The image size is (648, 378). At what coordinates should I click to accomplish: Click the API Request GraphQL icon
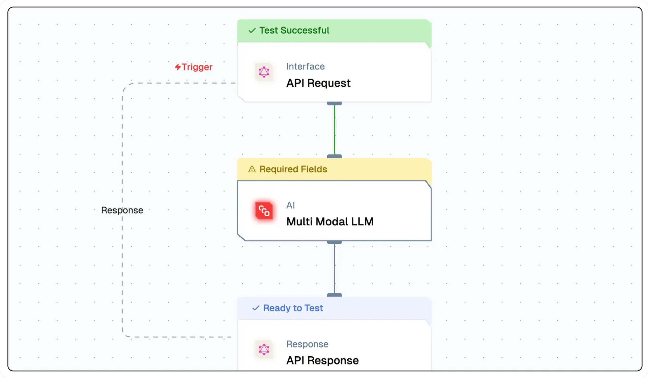tap(264, 72)
